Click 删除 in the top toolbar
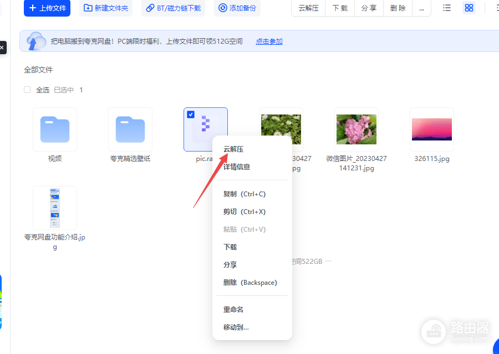The width and height of the screenshot is (499, 354). click(398, 8)
